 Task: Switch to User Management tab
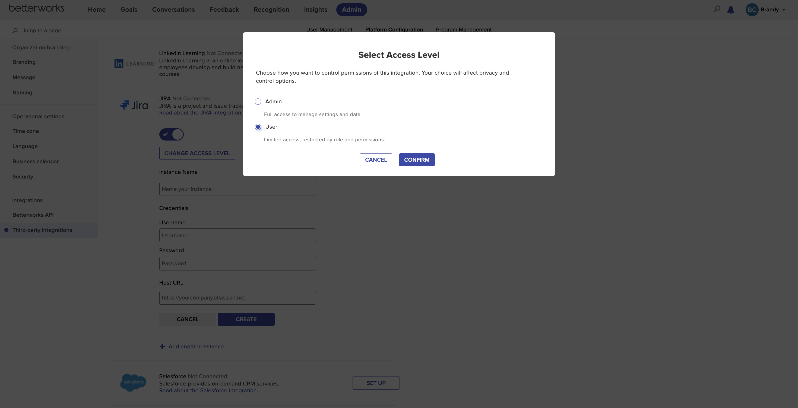click(x=329, y=30)
